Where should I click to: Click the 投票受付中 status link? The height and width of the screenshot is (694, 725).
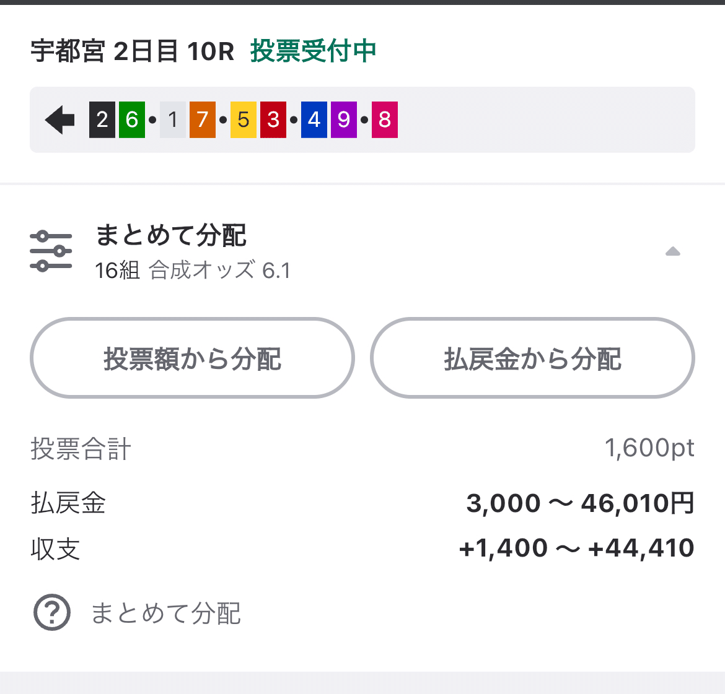click(313, 52)
